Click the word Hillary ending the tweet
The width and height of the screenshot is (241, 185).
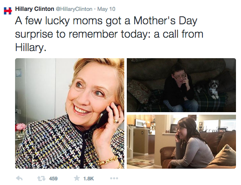(x=31, y=47)
